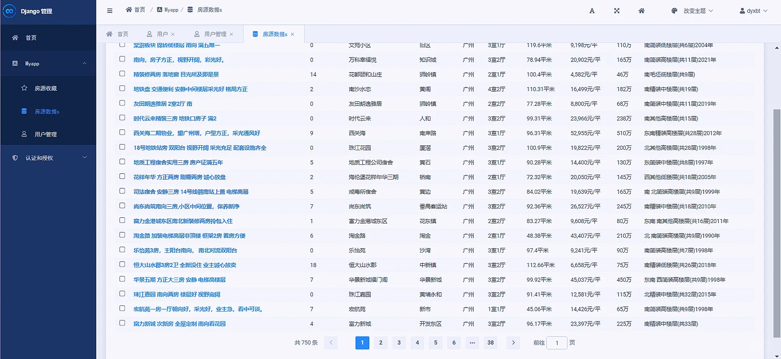
Task: Jump to last page 38
Action: pos(490,343)
